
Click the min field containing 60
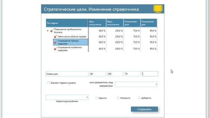(97, 74)
